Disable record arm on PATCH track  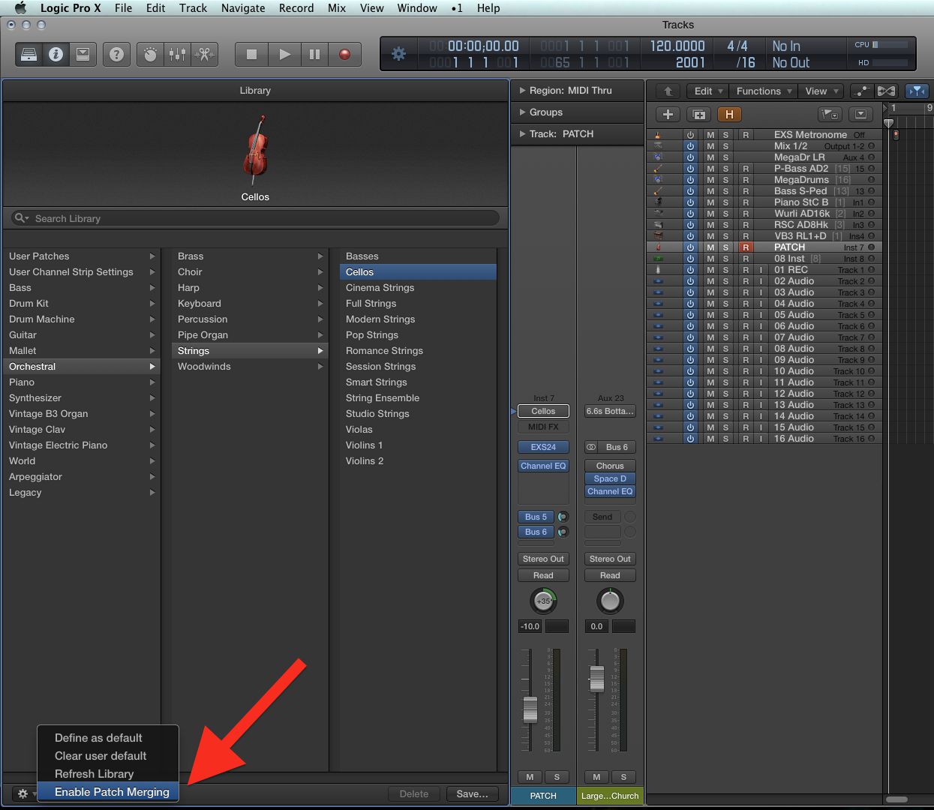pyautogui.click(x=746, y=247)
